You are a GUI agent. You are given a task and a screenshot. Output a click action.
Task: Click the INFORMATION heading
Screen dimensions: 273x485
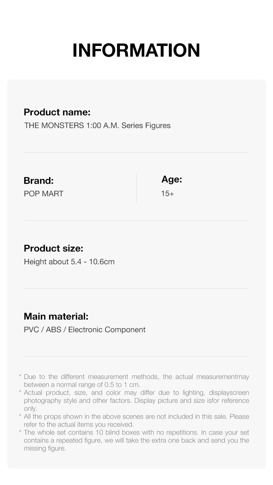click(x=136, y=50)
